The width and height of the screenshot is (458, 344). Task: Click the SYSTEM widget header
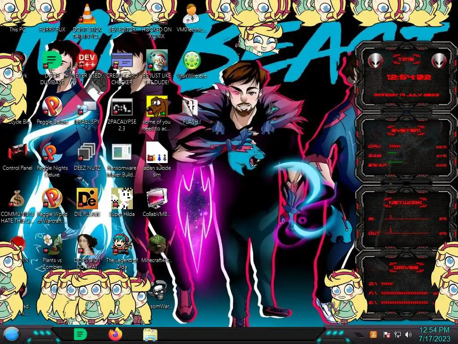(406, 130)
